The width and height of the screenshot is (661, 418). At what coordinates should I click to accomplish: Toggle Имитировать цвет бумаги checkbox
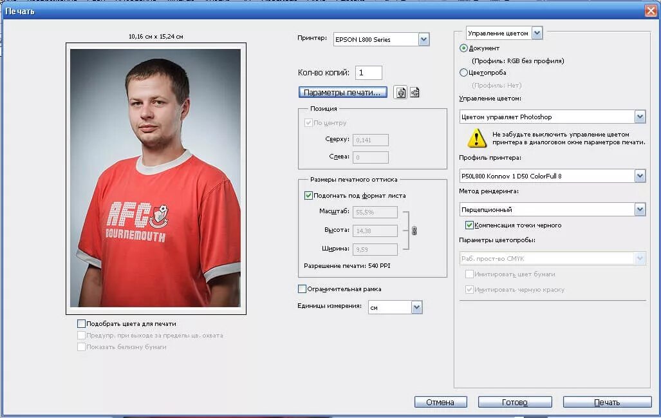pyautogui.click(x=469, y=274)
